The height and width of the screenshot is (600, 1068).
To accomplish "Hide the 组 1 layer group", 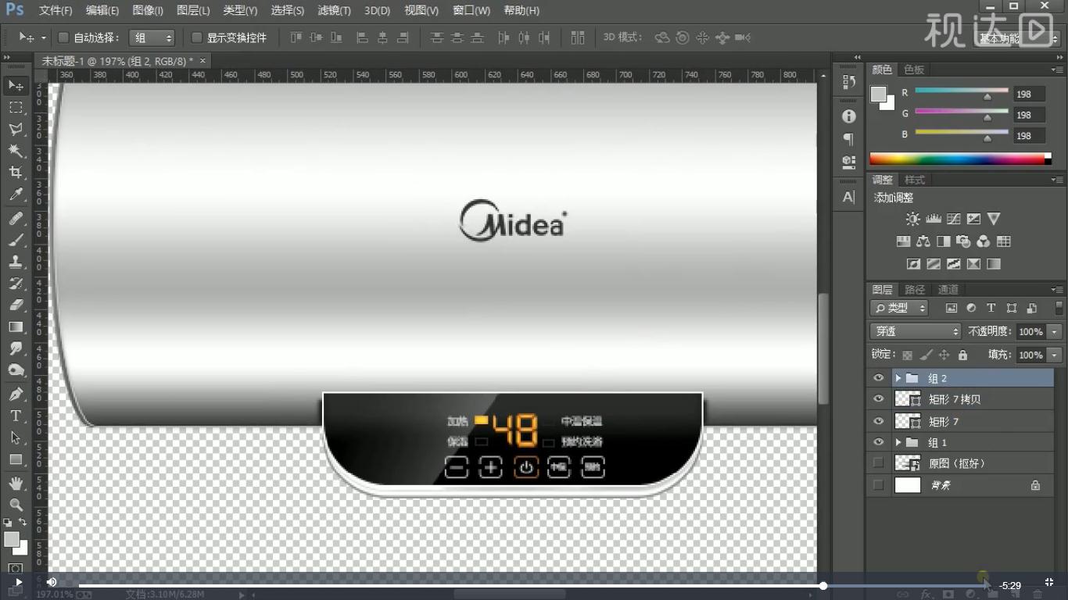I will click(x=878, y=442).
